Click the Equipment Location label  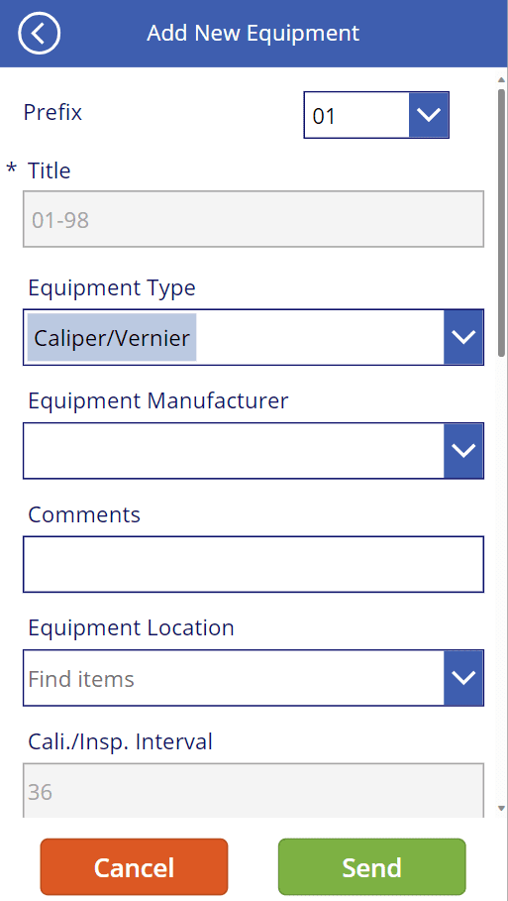(x=131, y=627)
